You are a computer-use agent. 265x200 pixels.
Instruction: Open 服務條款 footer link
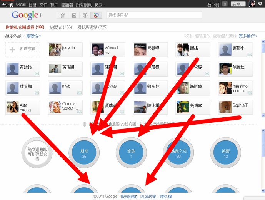tap(128, 197)
